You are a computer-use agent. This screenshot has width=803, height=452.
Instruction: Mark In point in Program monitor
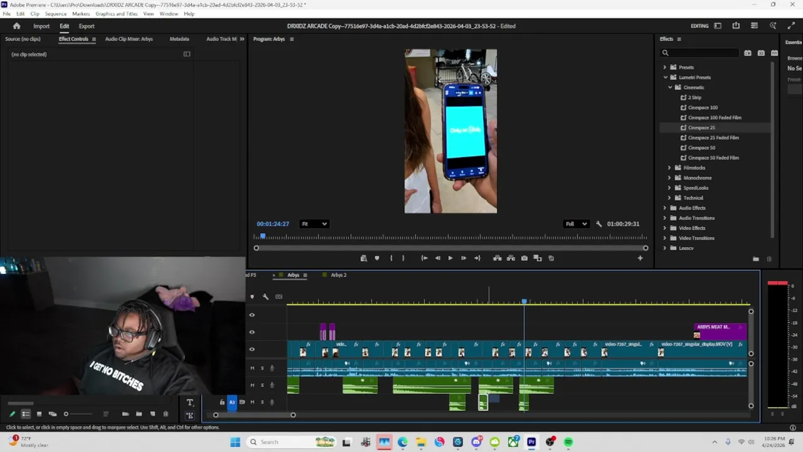click(x=391, y=258)
